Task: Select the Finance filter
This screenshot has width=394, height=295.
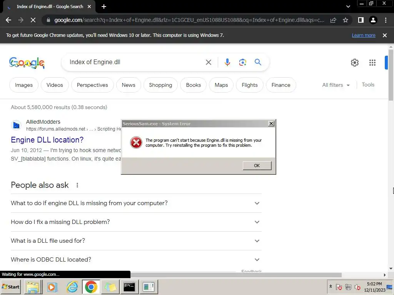Action: pyautogui.click(x=280, y=85)
